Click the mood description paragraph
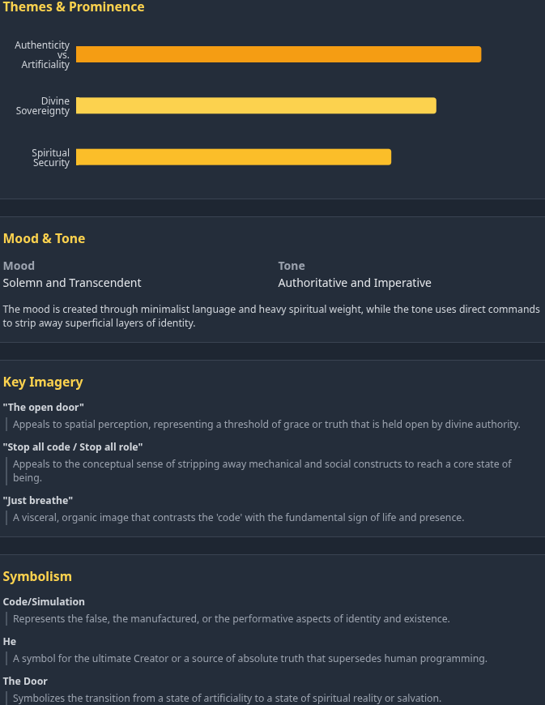Image resolution: width=545 pixels, height=705 pixels. pos(271,316)
